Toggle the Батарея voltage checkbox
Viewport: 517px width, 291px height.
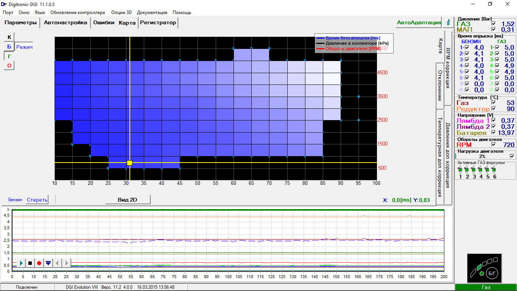(493, 133)
